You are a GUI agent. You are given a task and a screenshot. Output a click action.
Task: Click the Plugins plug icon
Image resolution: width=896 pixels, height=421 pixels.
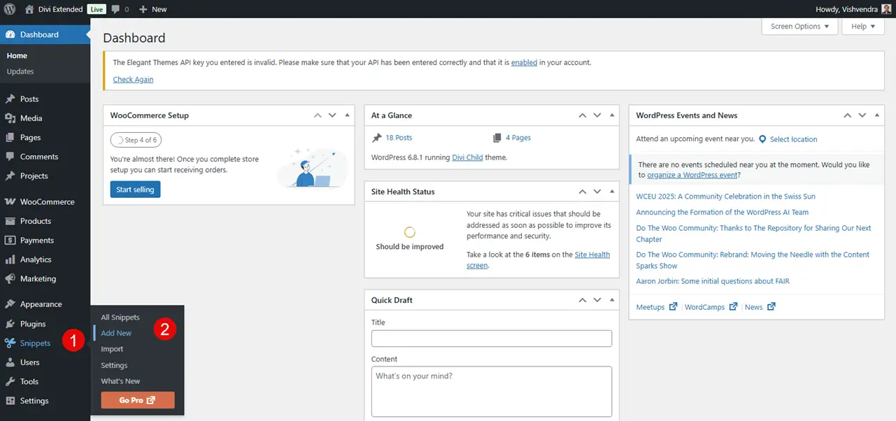coord(10,324)
